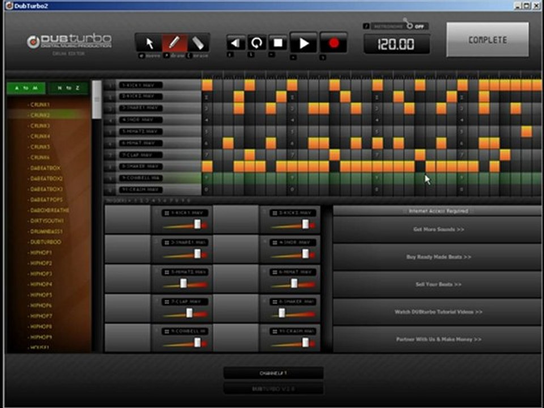Open the Get More Sounds link
The height and width of the screenshot is (408, 544).
pyautogui.click(x=438, y=229)
